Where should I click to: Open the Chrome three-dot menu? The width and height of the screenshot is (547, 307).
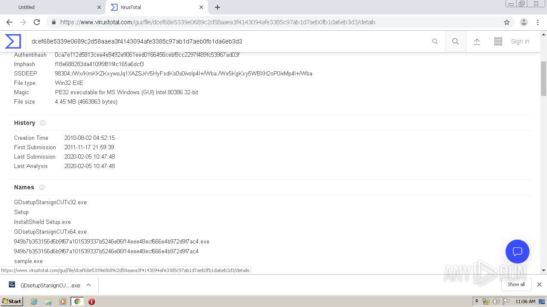[538, 22]
